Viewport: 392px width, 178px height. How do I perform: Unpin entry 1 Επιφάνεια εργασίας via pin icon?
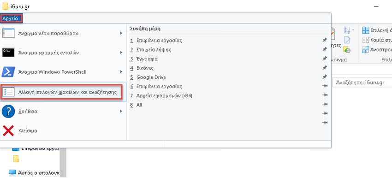(325, 40)
